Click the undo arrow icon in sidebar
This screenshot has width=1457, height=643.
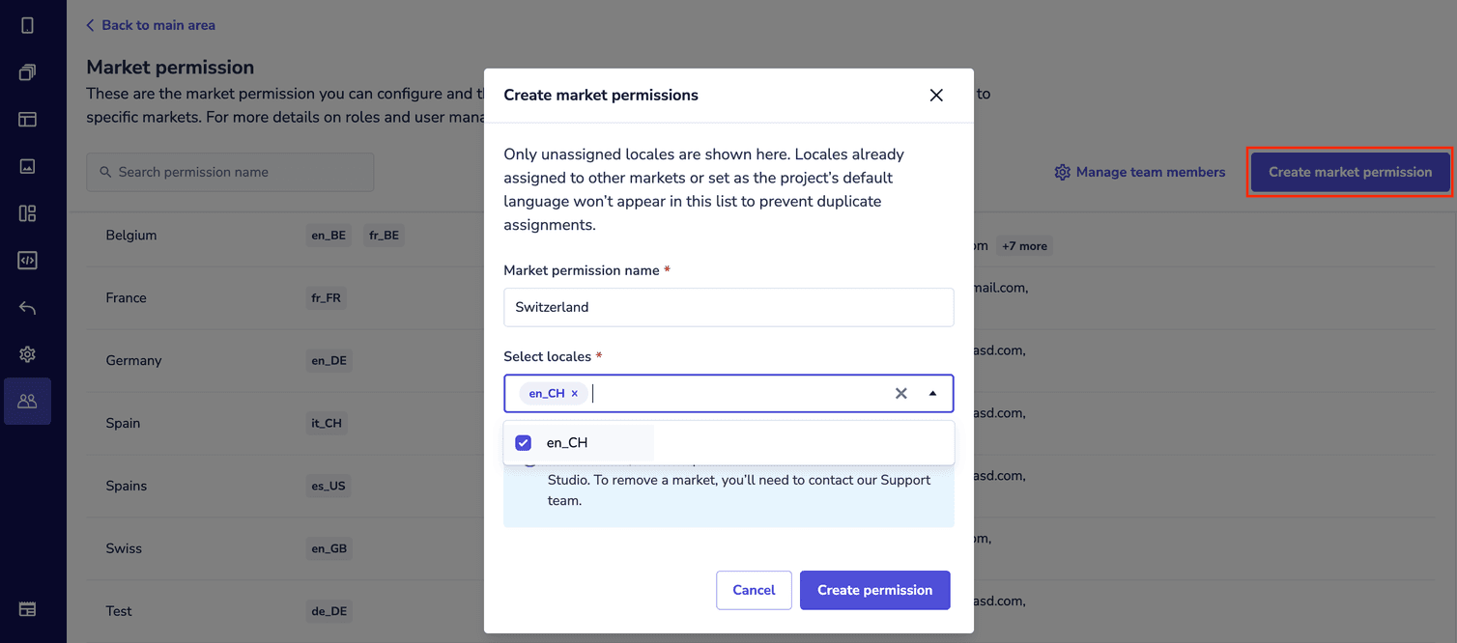(26, 307)
